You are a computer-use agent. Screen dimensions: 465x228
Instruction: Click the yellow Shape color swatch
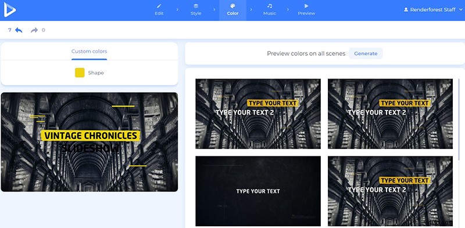click(80, 73)
